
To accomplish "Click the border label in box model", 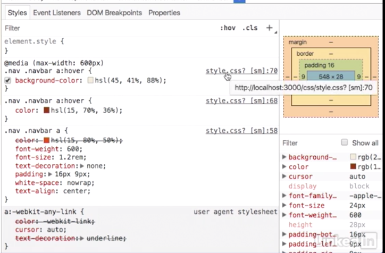I will pos(305,54).
